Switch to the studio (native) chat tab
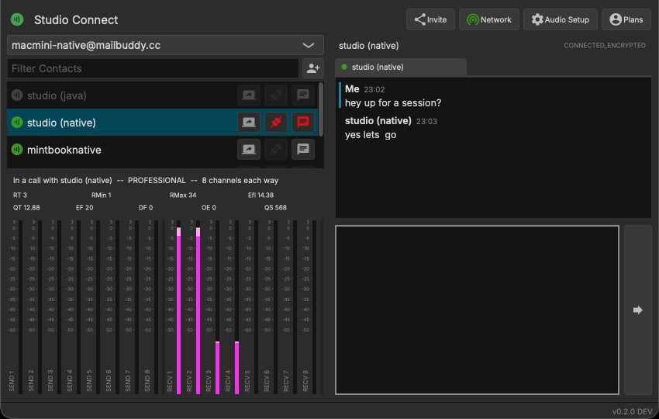The image size is (659, 419). tap(401, 67)
